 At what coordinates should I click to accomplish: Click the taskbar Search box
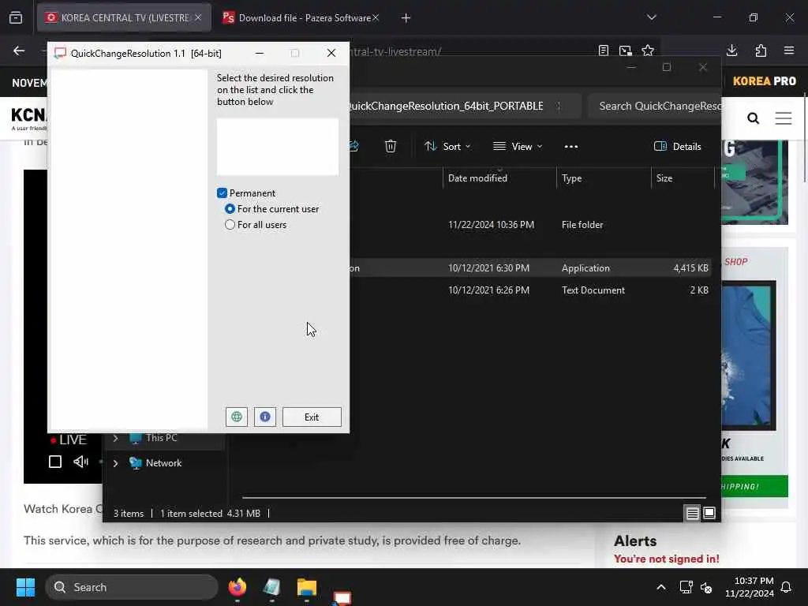(132, 587)
